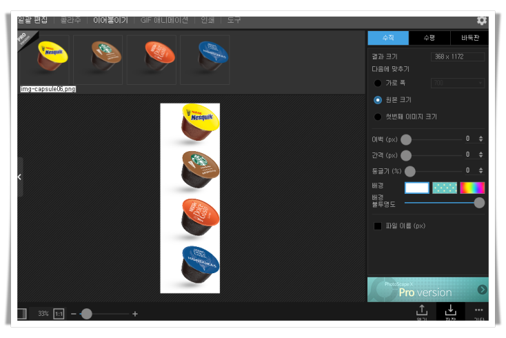
Task: Click the 간격 (px) slider handle
Action: click(406, 155)
